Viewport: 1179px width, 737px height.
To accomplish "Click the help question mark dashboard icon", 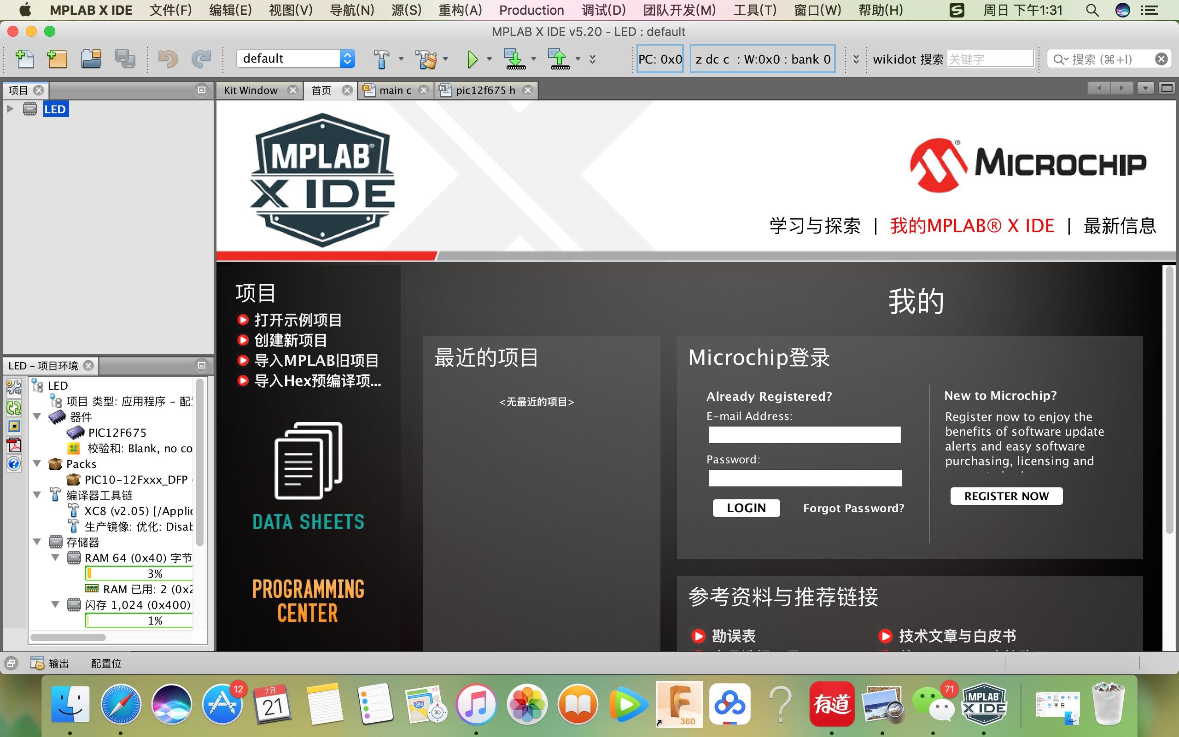I will pyautogui.click(x=14, y=463).
